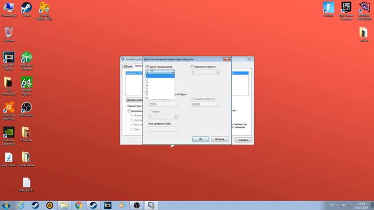Toggle the Канал checkbox
Image resolution: width=374 pixels, height=210 pixels.
(x=150, y=111)
